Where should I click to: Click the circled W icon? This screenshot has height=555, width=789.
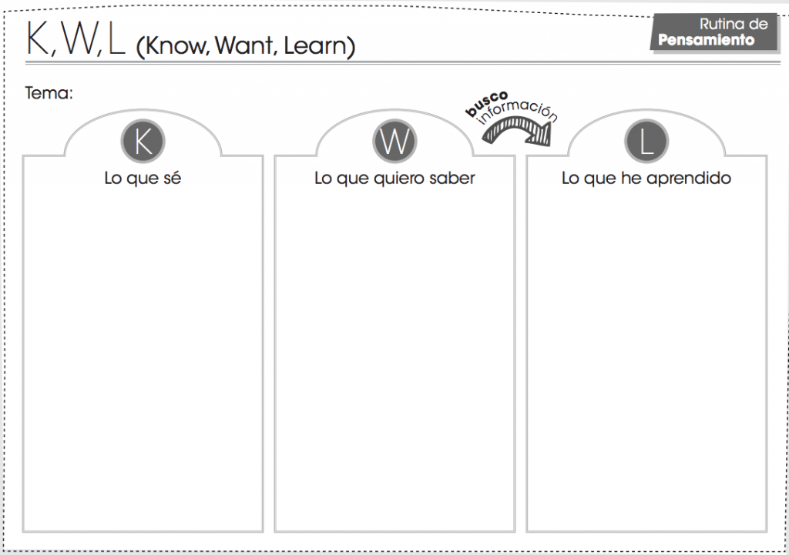394,142
